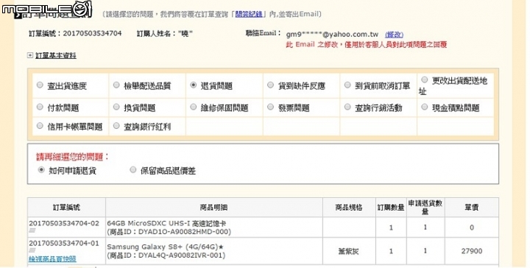
Task: Pick the 更改出貨配送地址 radio button
Action: pyautogui.click(x=425, y=80)
